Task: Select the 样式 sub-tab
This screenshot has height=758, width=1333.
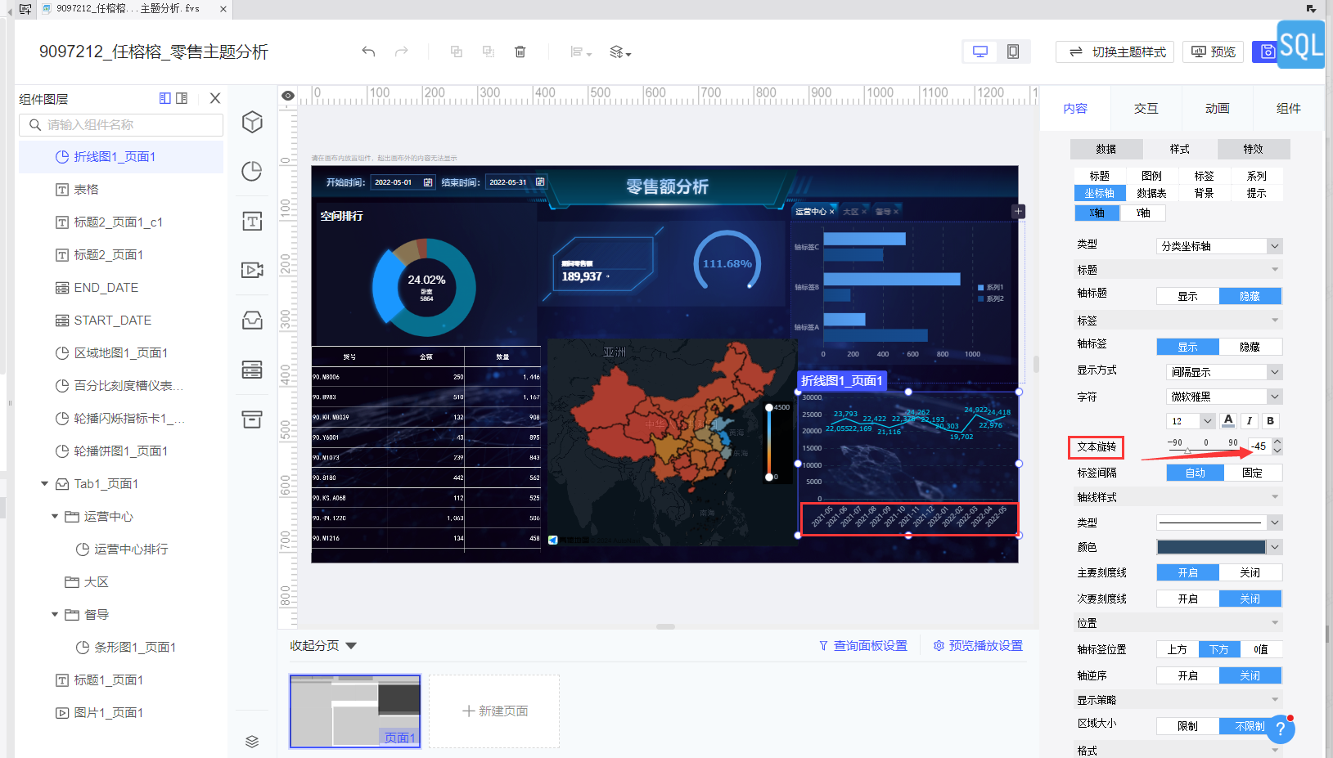Action: tap(1179, 149)
